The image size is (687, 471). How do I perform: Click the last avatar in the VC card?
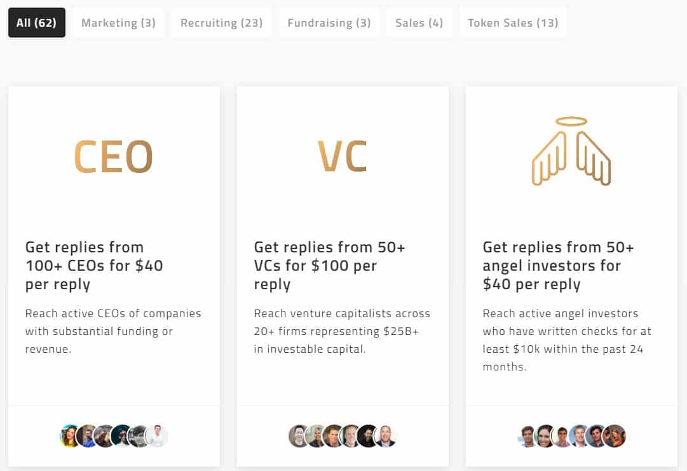pyautogui.click(x=386, y=436)
